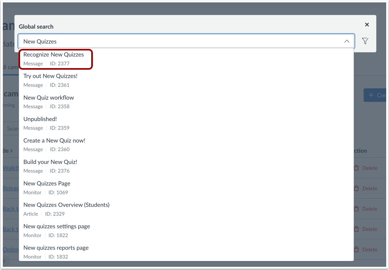Click the trash icon beside the top Delete action
Screen dimensions: 389x270
(x=356, y=168)
